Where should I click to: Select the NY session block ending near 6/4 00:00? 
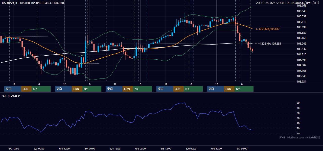coord(92,89)
